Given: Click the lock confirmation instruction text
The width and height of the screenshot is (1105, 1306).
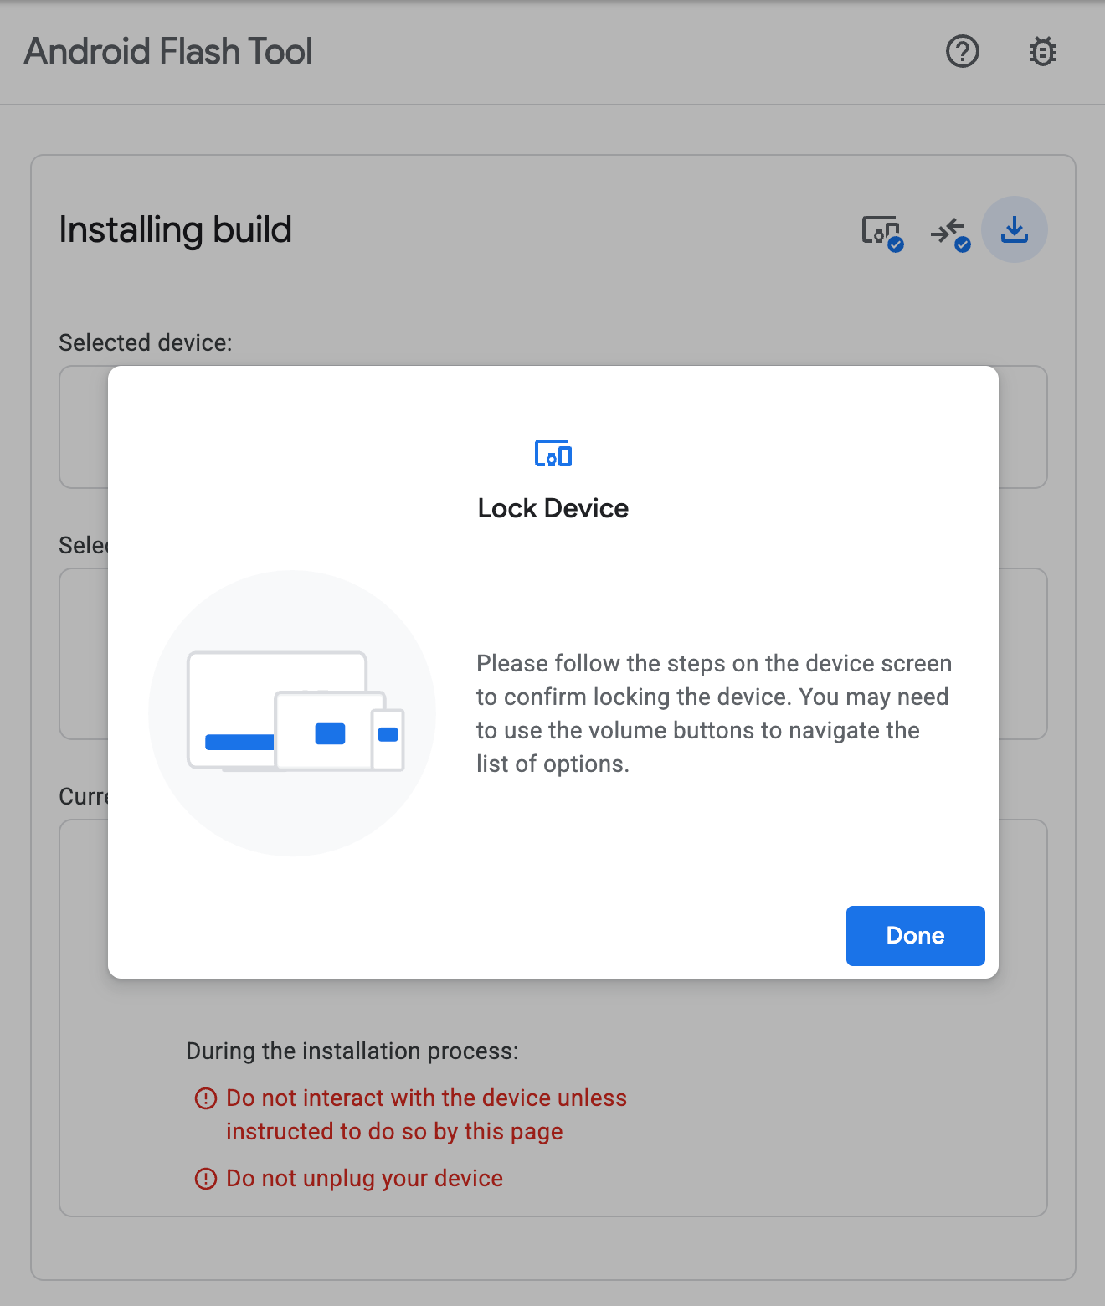Looking at the screenshot, I should point(713,713).
